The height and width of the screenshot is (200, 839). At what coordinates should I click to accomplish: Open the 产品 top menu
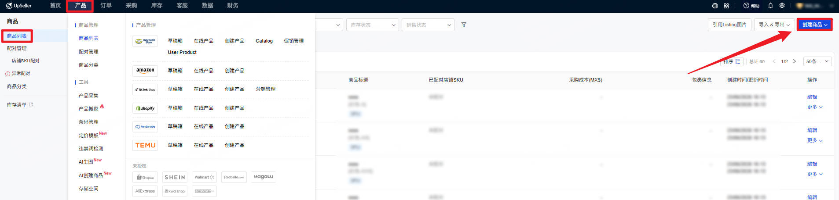(x=80, y=6)
